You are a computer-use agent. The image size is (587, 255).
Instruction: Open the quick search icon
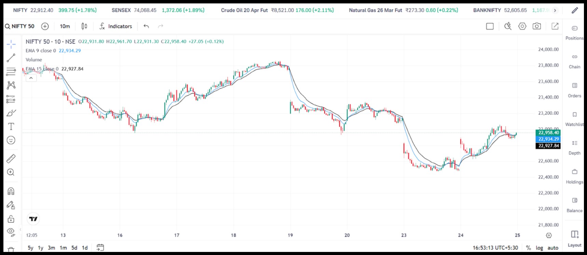tap(508, 26)
